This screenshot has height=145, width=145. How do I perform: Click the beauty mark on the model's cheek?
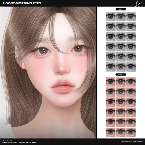tap(40, 66)
